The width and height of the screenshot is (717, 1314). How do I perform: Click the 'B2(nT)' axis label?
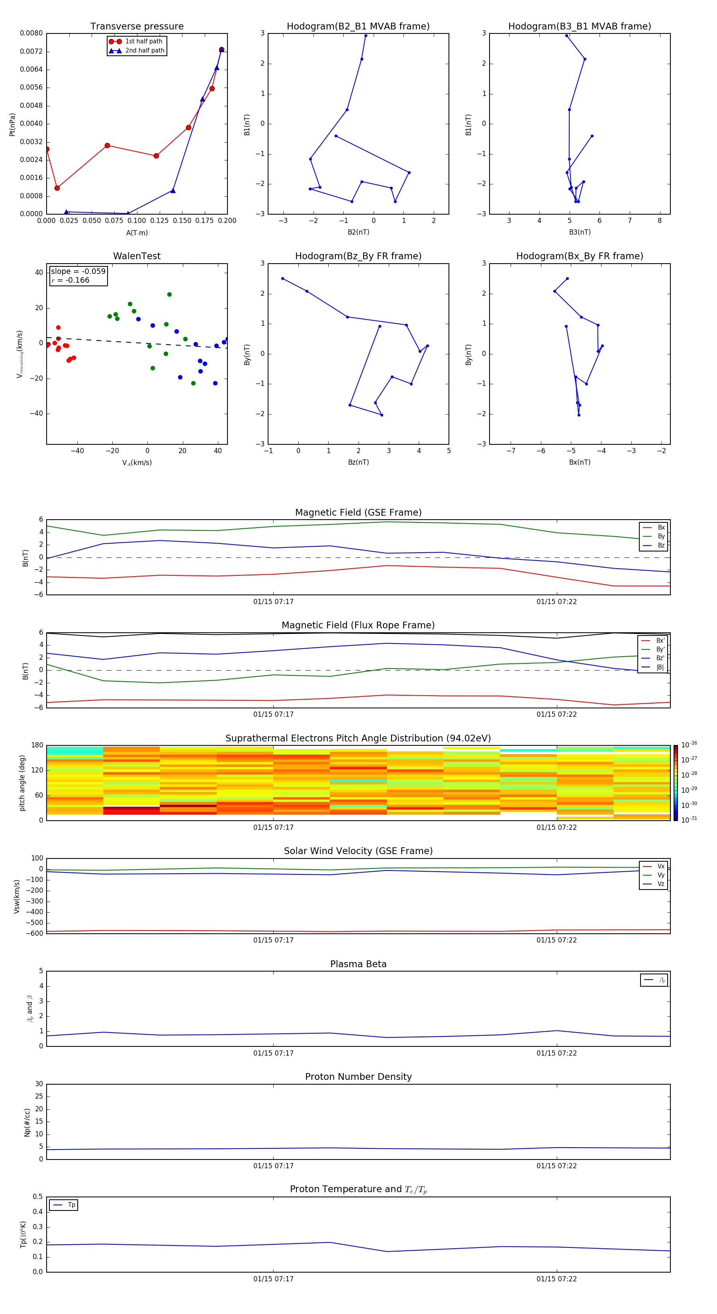pyautogui.click(x=358, y=232)
